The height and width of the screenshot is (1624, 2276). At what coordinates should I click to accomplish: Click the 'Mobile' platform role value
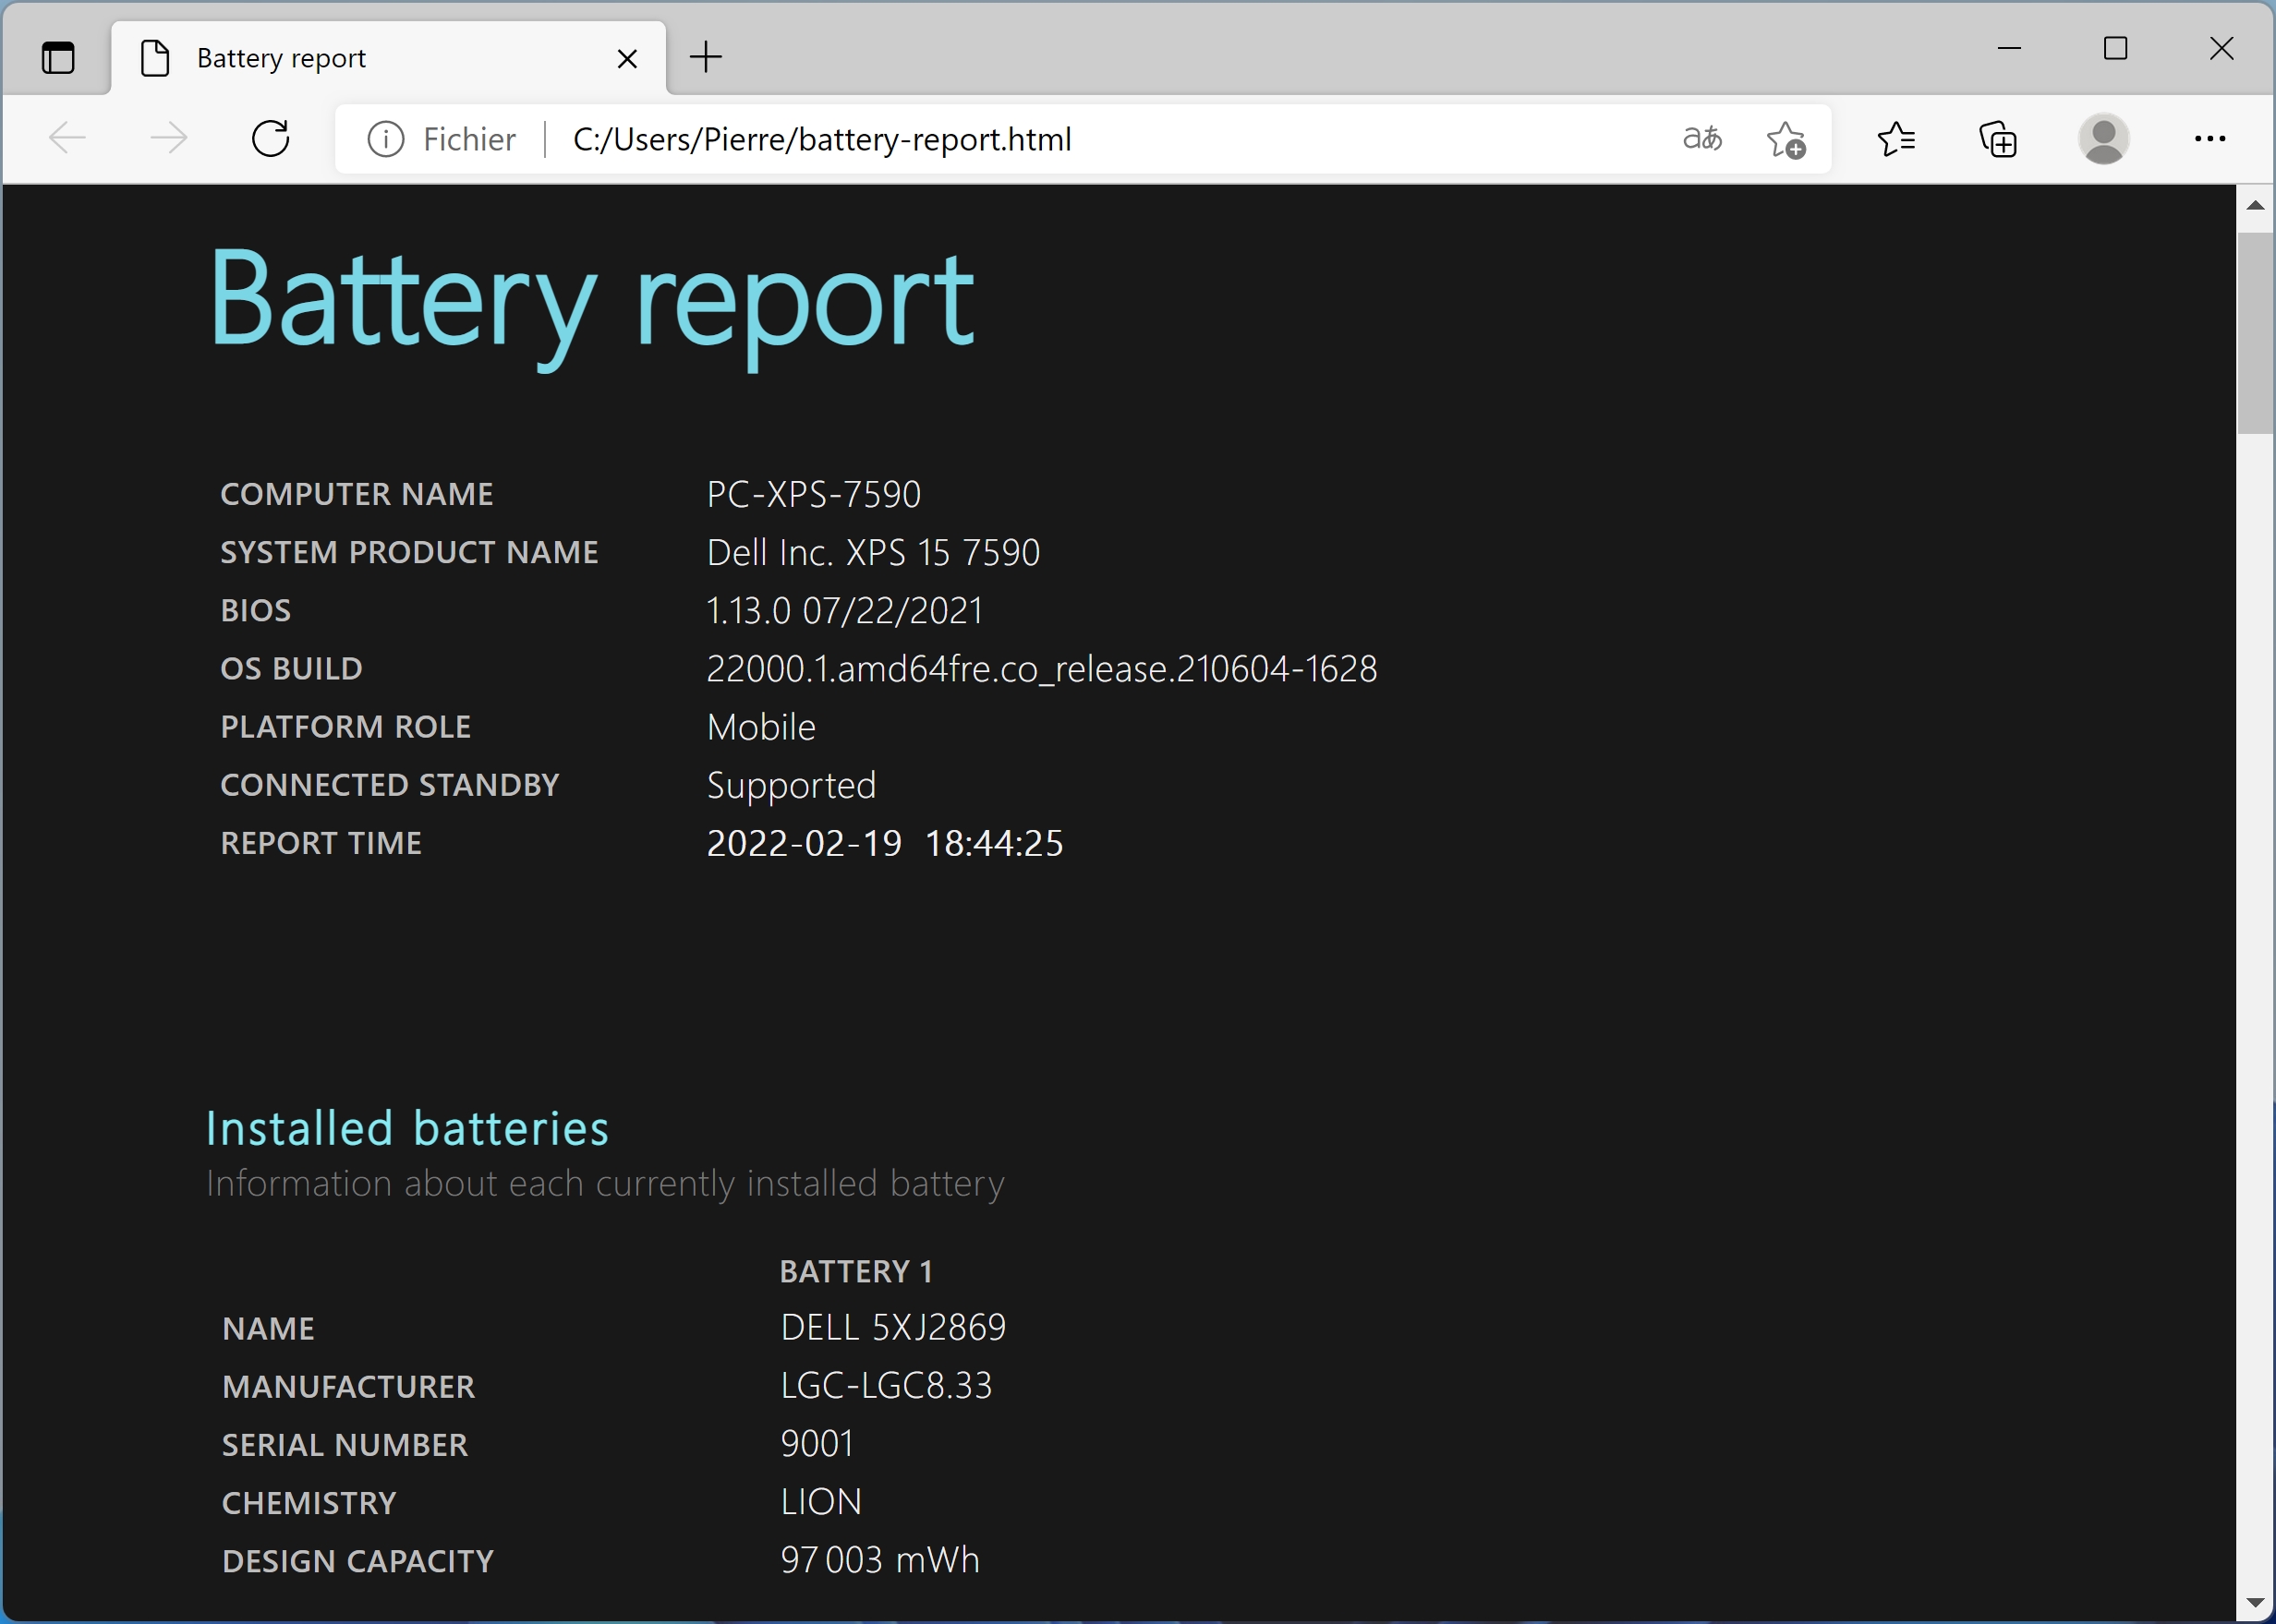click(761, 727)
